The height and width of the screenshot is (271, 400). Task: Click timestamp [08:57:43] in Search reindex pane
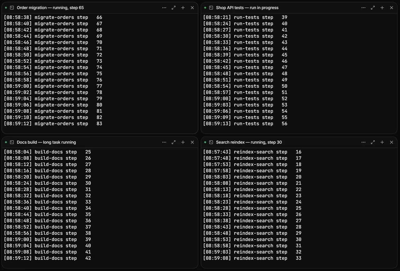(x=217, y=152)
